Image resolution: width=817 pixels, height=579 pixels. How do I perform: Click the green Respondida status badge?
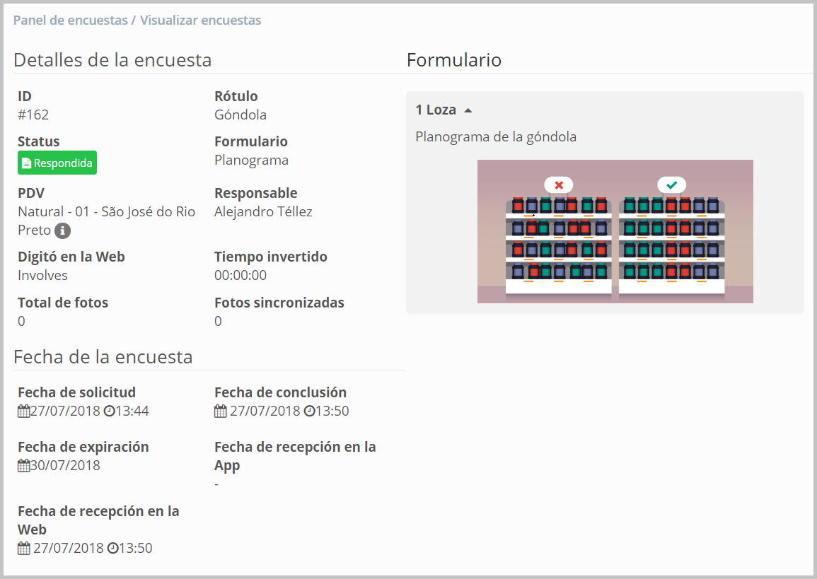(57, 163)
